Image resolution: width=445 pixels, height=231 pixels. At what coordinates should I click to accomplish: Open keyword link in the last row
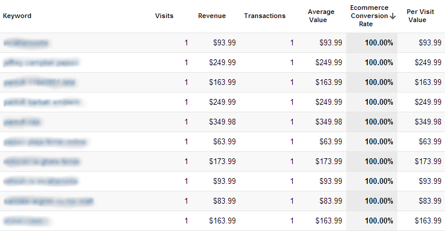tap(26, 221)
